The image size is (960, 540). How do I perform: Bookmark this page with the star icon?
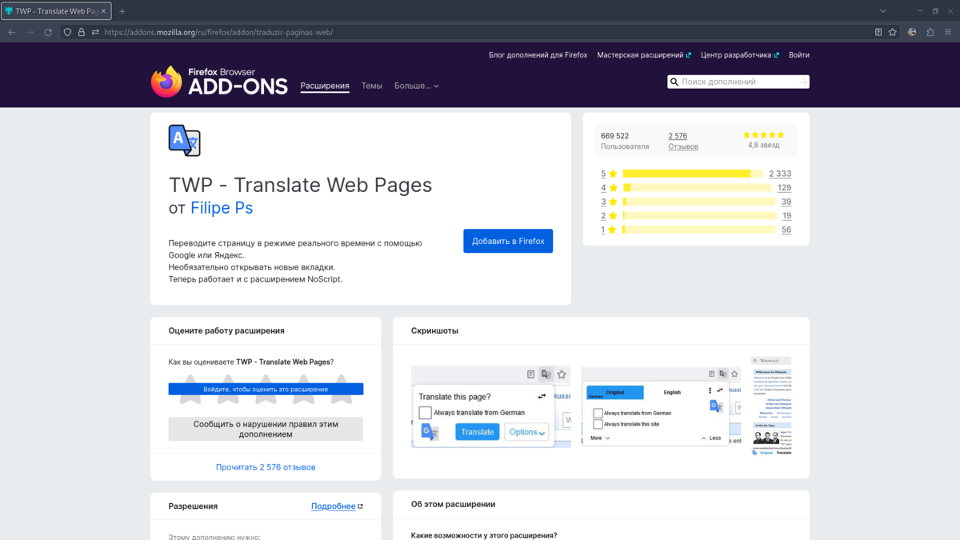[x=893, y=32]
